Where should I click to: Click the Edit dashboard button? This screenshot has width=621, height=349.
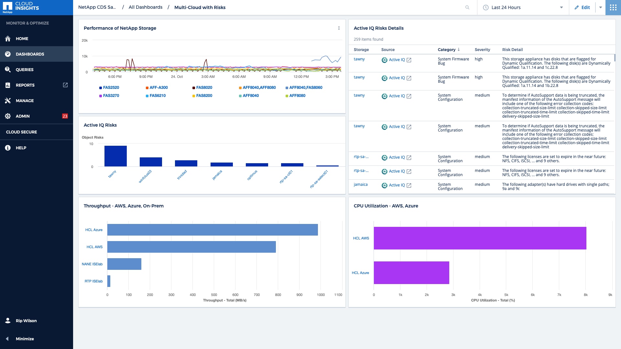pos(582,7)
